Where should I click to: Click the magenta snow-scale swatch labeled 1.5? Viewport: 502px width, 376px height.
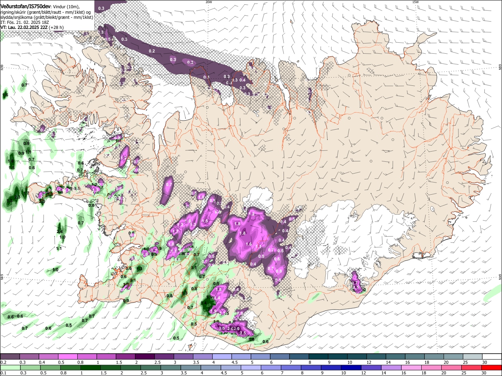click(x=125, y=356)
